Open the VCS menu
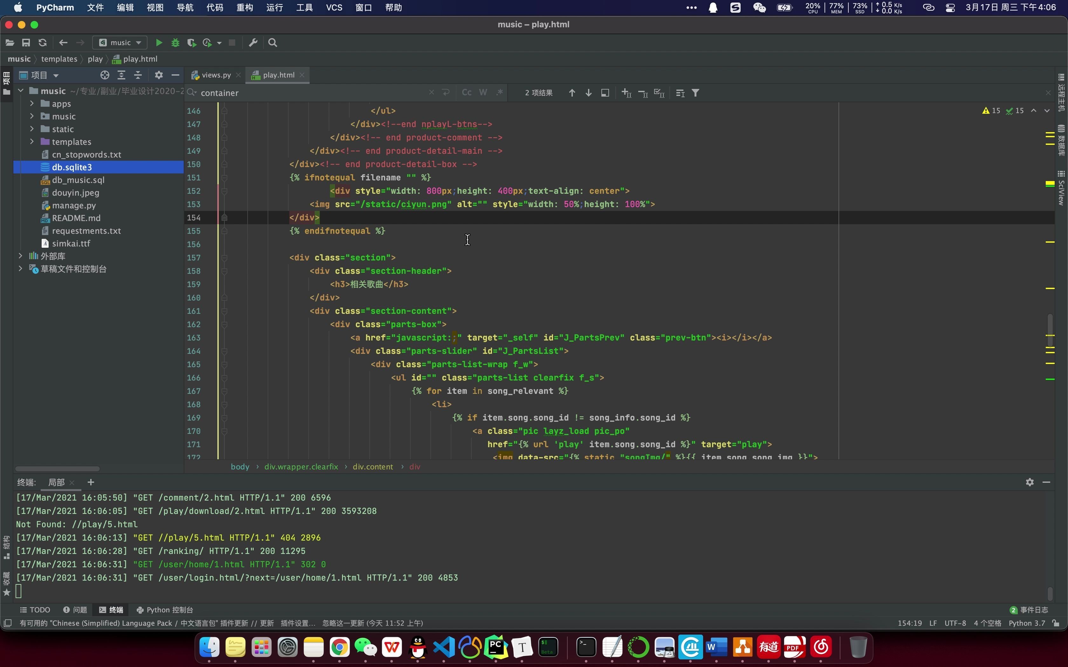 pos(334,8)
